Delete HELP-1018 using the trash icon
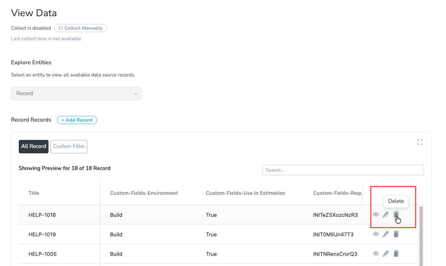Viewport: 446px width, 266px height. click(396, 215)
